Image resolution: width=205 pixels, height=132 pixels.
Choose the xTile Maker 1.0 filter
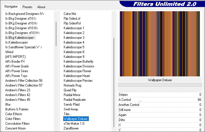point(74,123)
